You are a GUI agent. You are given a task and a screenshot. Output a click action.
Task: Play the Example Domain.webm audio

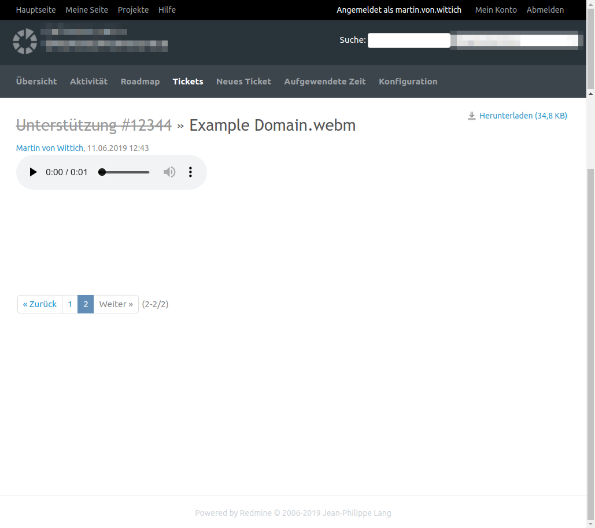33,172
